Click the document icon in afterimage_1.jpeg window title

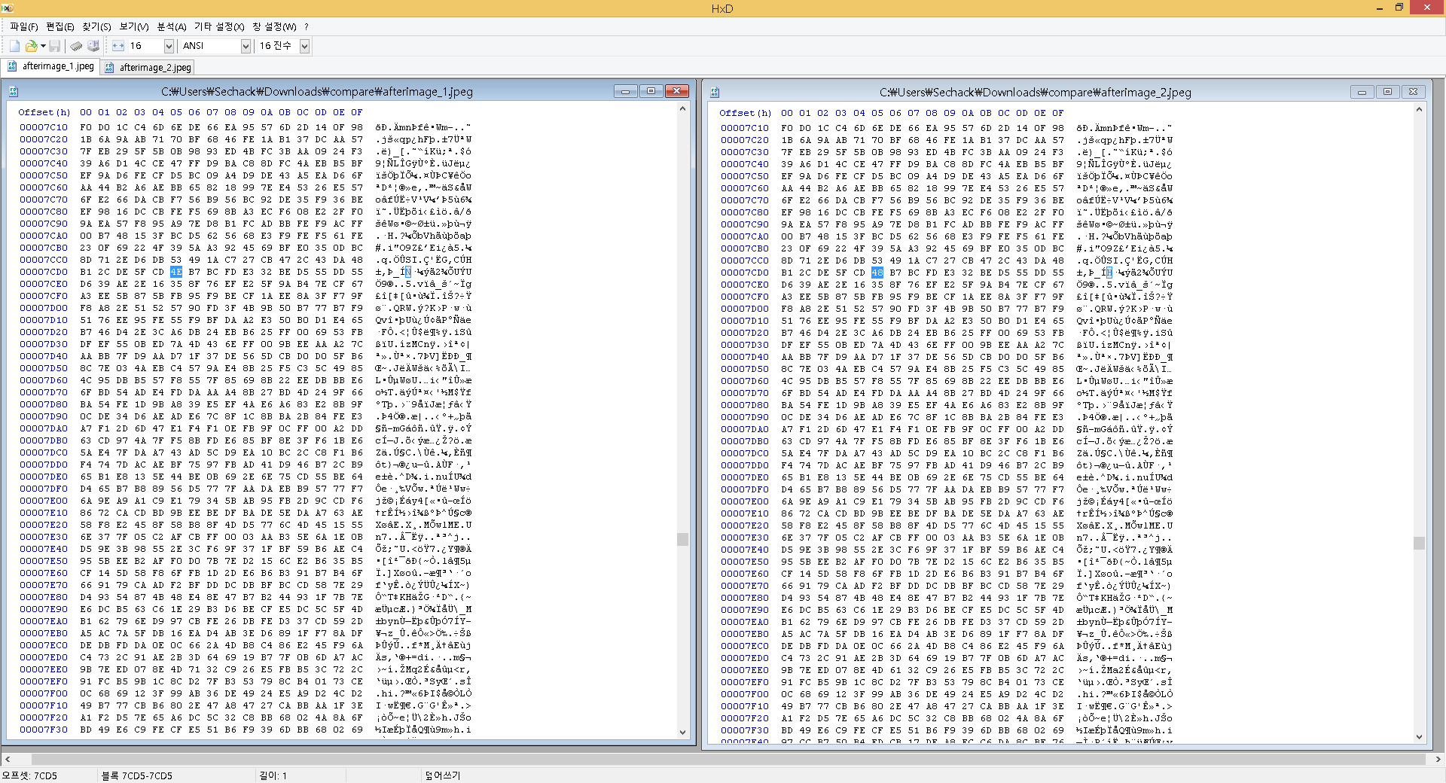click(x=14, y=92)
